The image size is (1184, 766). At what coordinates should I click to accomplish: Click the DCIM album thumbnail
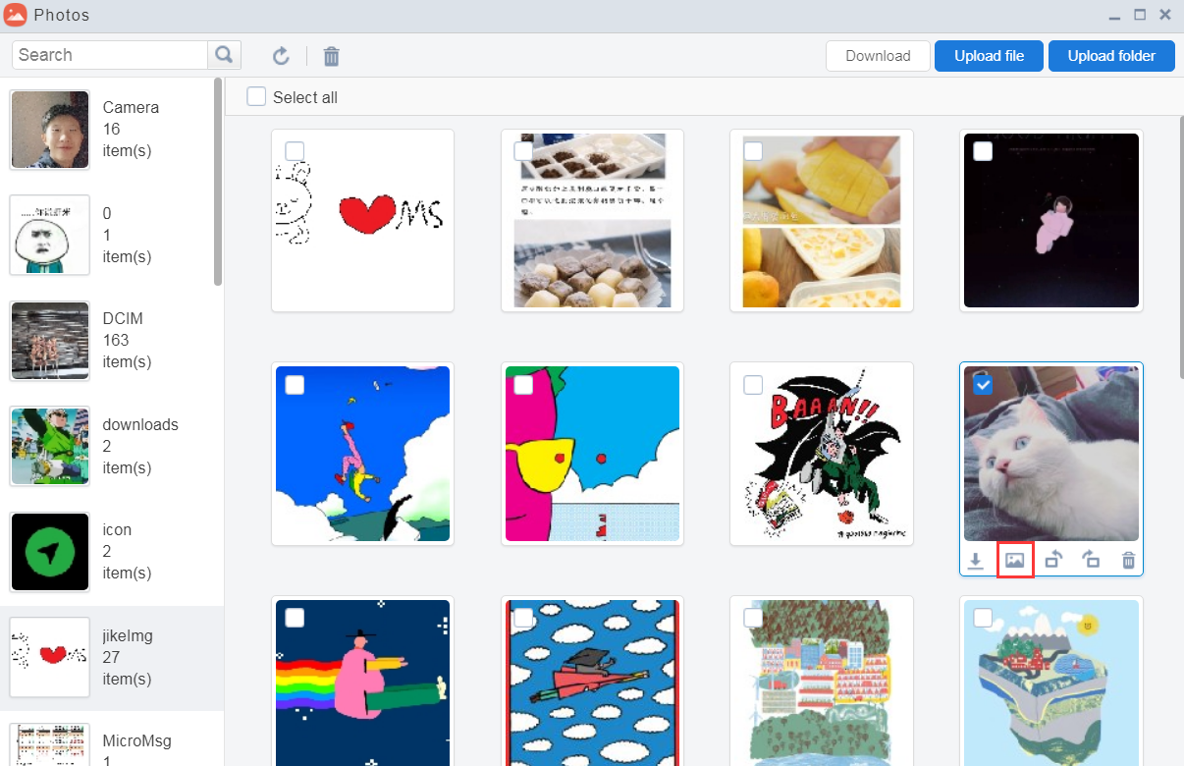50,341
